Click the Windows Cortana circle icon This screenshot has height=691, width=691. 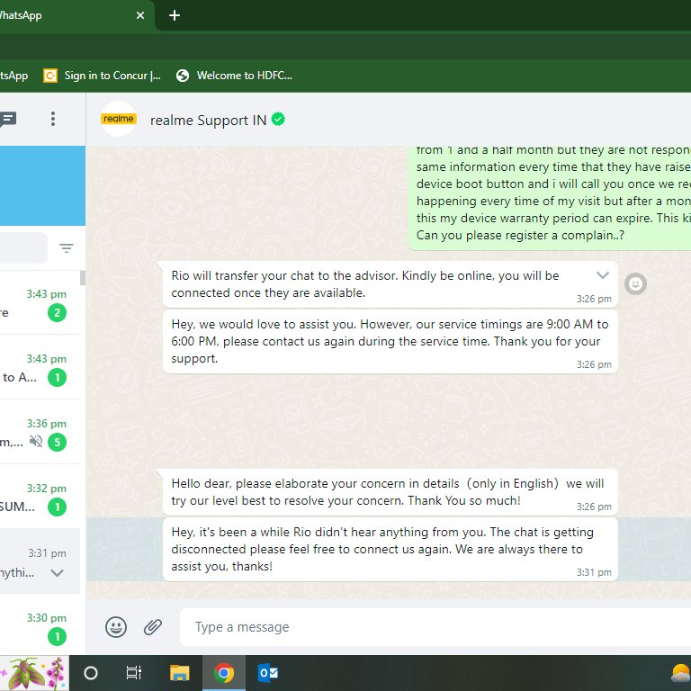click(x=90, y=673)
